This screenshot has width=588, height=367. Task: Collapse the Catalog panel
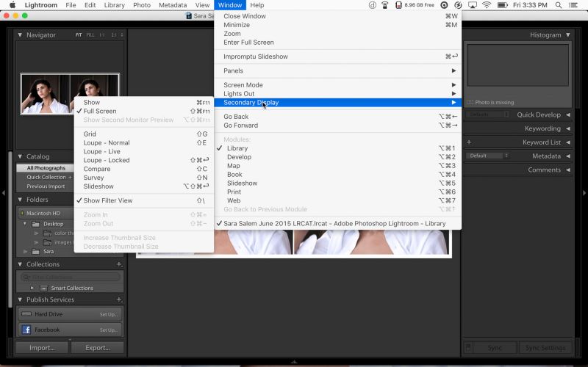(x=20, y=156)
